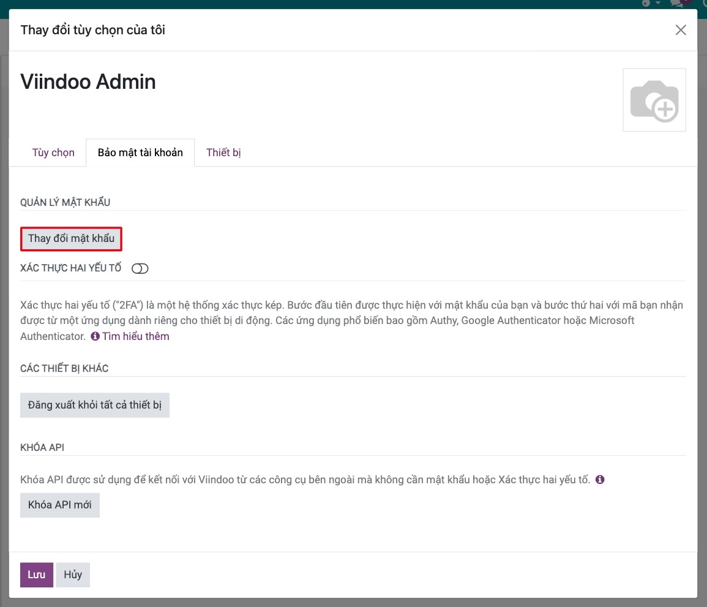Click the debug bug icon in top bar
The height and width of the screenshot is (607, 707).
(646, 2)
